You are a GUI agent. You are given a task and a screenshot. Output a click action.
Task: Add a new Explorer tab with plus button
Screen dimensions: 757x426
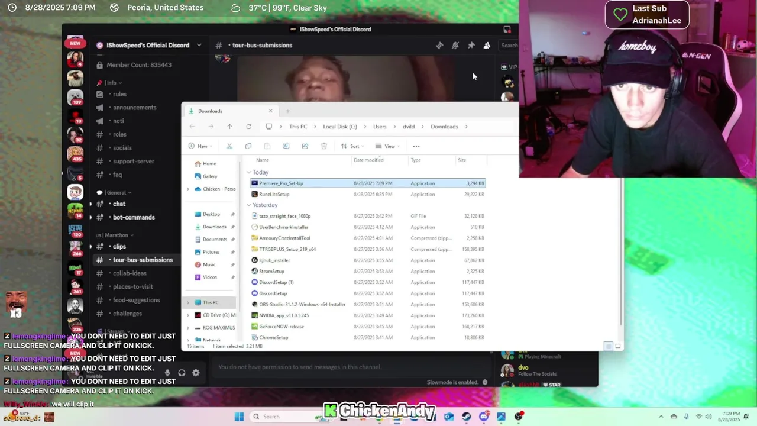288,111
